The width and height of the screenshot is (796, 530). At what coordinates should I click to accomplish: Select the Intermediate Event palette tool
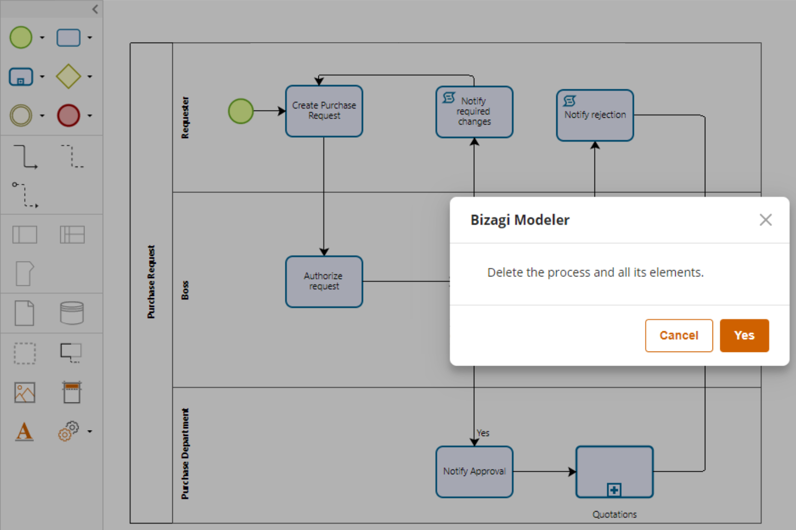(21, 115)
